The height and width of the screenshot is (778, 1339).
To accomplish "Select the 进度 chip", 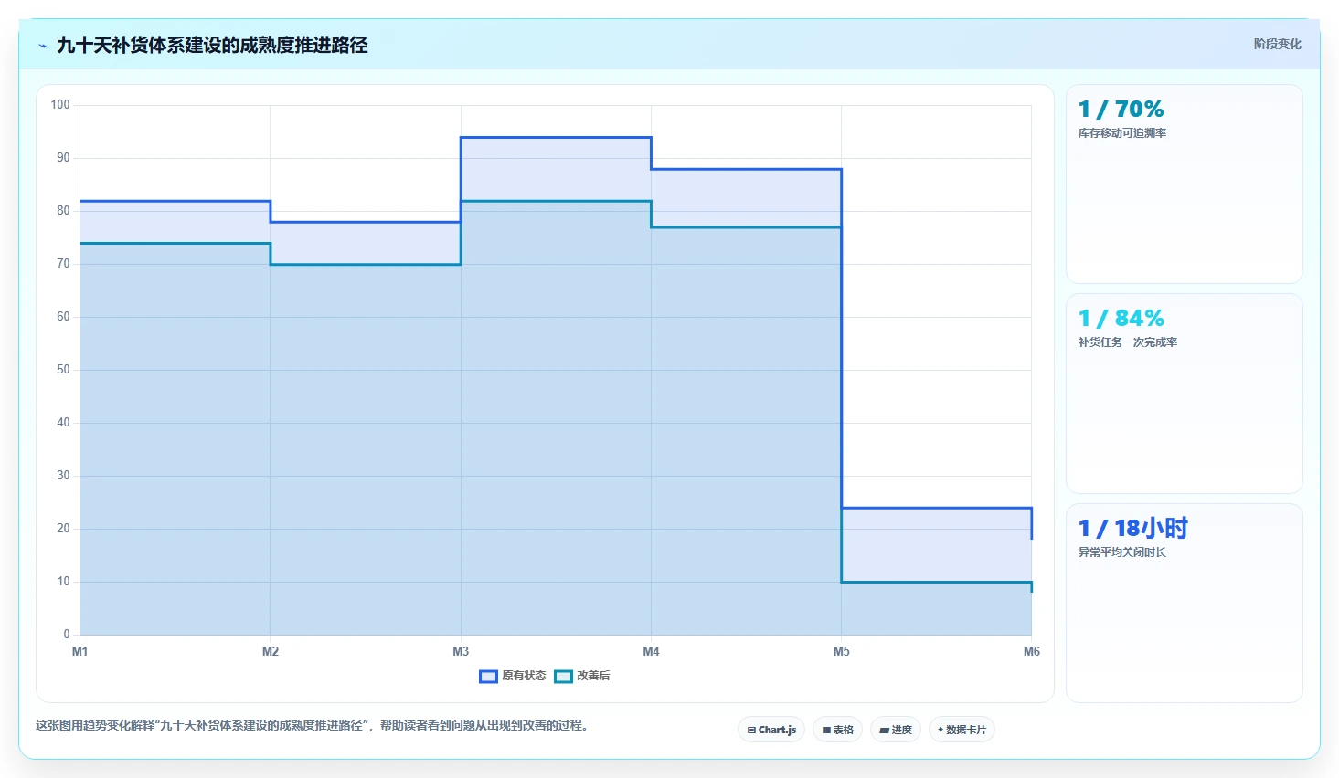I will coord(896,730).
